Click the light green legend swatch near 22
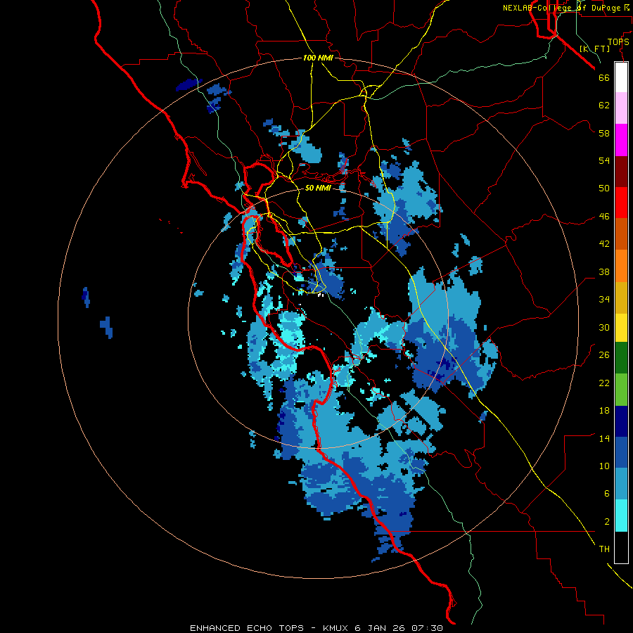The height and width of the screenshot is (633, 633). pos(621,389)
